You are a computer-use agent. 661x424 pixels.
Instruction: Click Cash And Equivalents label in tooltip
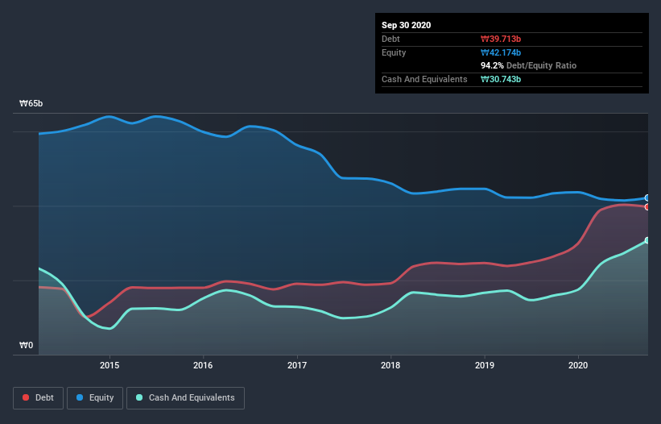pos(424,79)
